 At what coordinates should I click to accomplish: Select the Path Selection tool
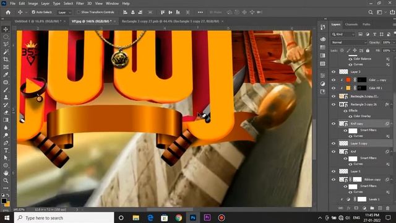pos(6,158)
